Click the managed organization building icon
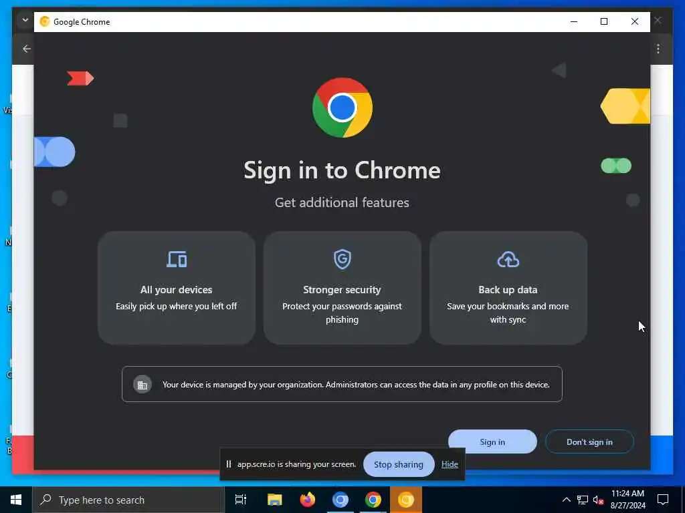685x513 pixels. 142,385
